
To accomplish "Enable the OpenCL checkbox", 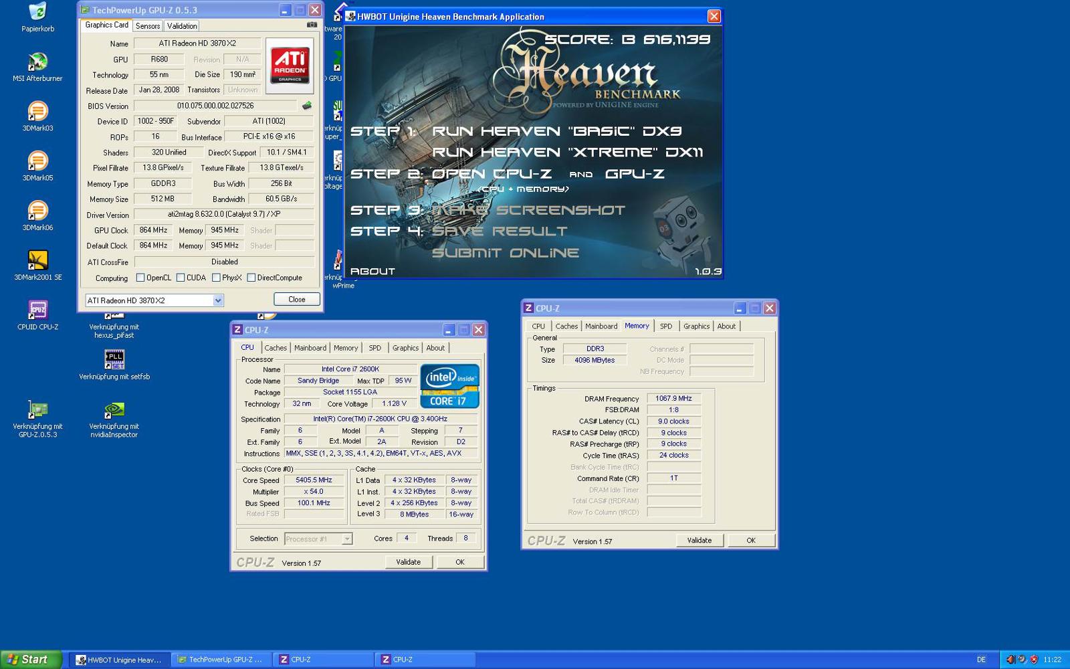I will coord(140,277).
